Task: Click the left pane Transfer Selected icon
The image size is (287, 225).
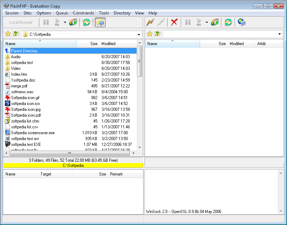Action: point(73,22)
